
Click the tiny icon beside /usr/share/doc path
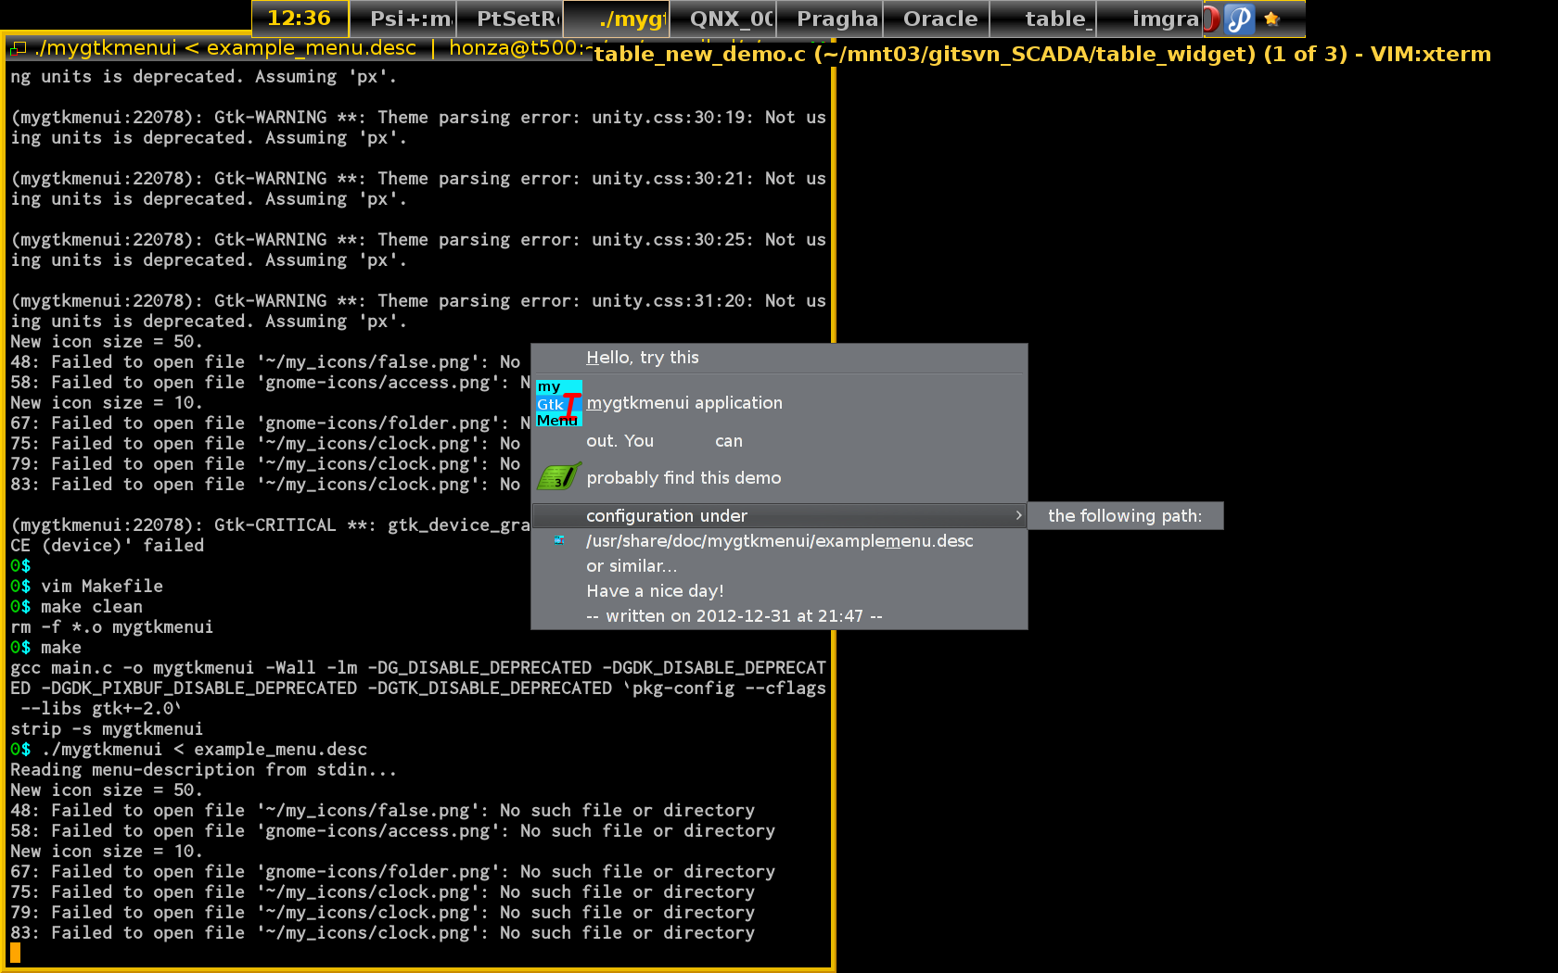(558, 540)
